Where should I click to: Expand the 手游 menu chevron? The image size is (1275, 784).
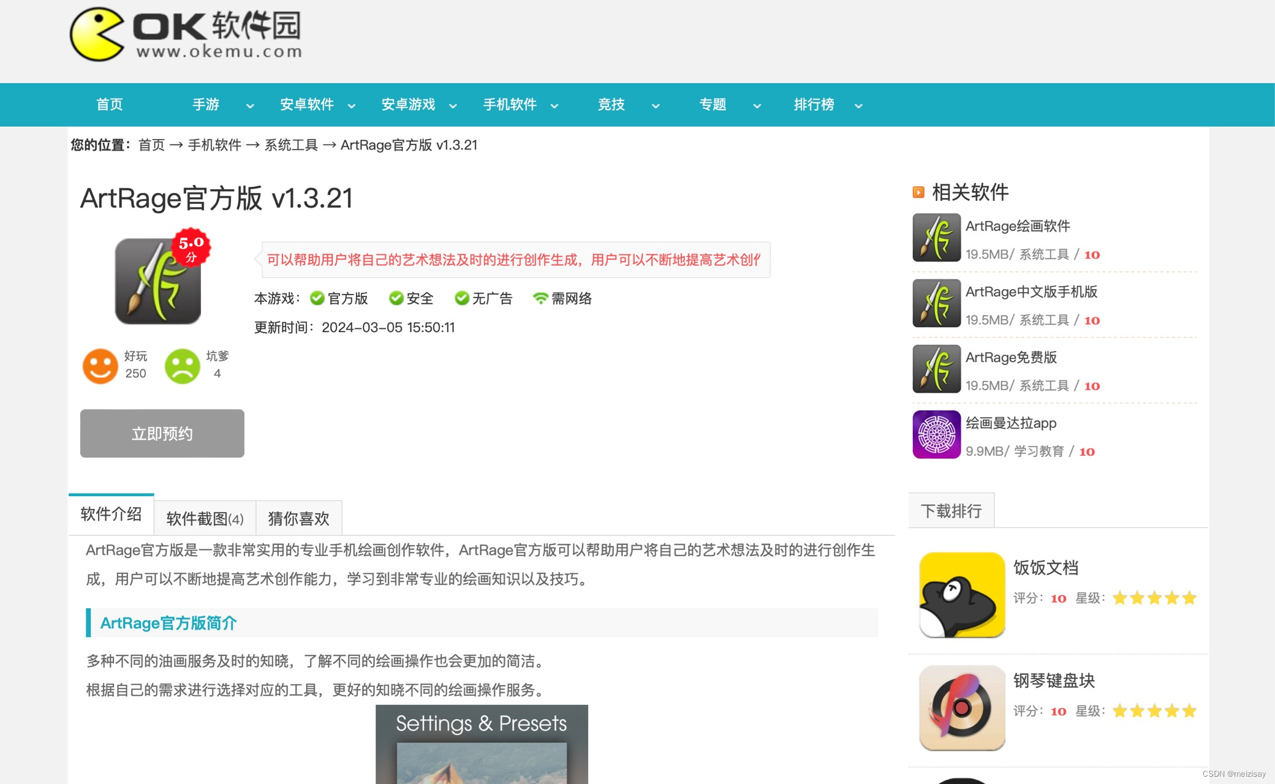pyautogui.click(x=250, y=106)
